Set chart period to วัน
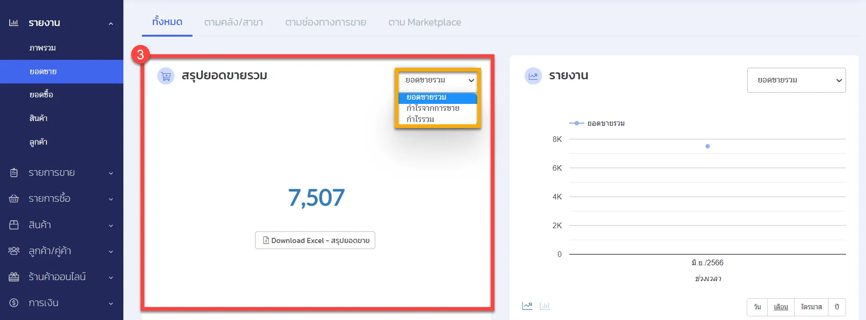866x320 pixels. tap(757, 307)
